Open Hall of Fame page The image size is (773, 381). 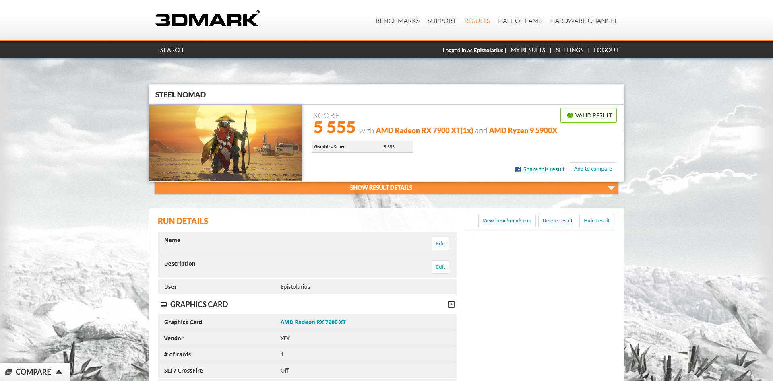click(520, 21)
